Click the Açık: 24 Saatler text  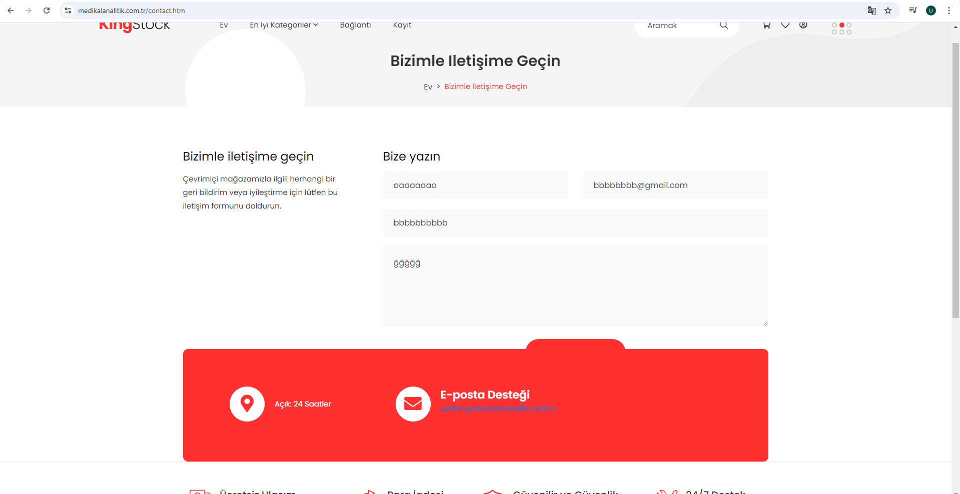(x=303, y=404)
